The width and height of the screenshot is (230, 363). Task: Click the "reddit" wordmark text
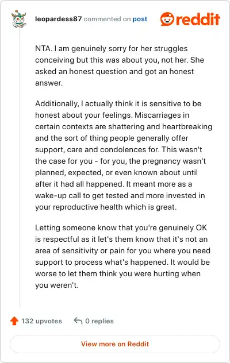pyautogui.click(x=198, y=19)
